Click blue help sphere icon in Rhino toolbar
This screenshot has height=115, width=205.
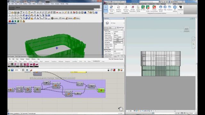tap(96, 12)
